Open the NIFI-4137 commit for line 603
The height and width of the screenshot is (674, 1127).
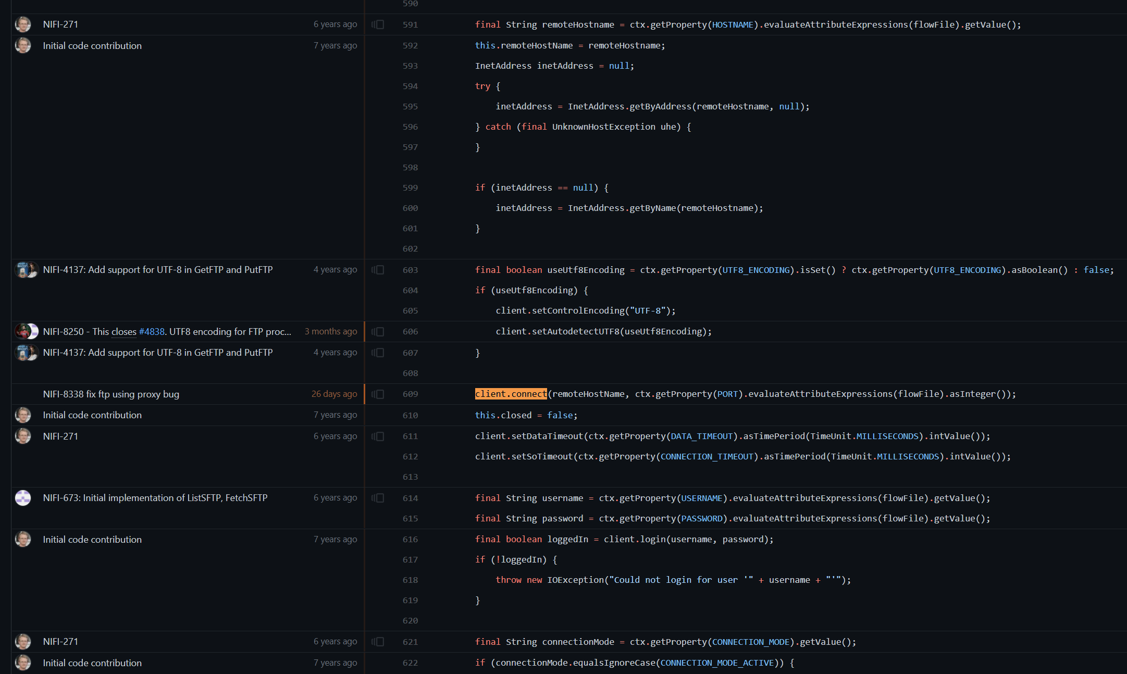coord(157,270)
